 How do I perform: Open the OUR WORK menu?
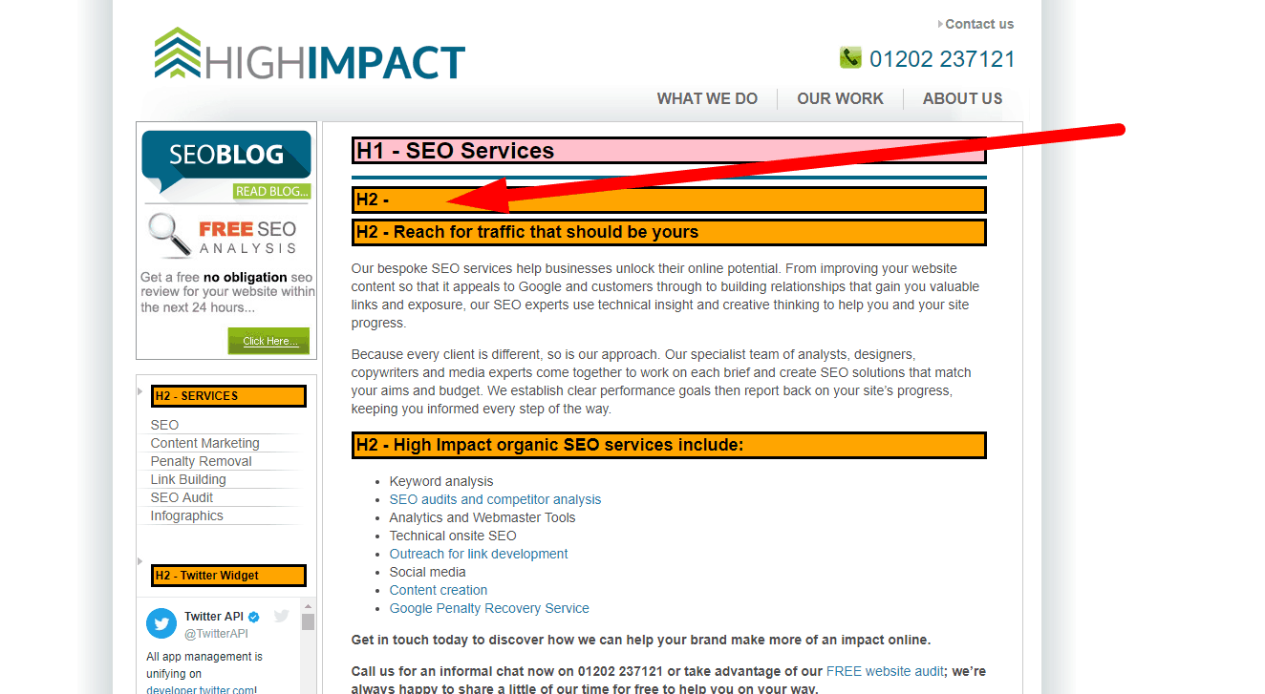tap(840, 98)
